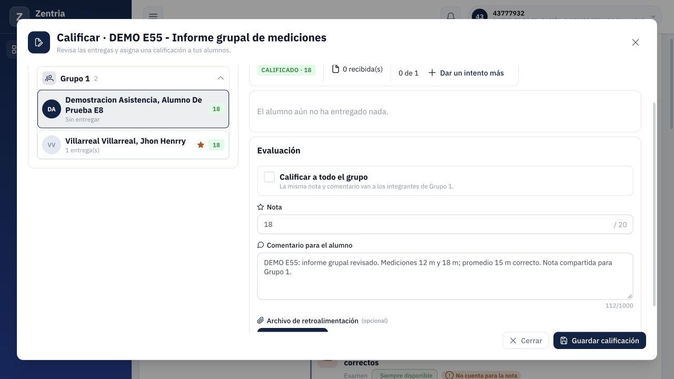The height and width of the screenshot is (379, 674).
Task: Click the CALIFICADO · 18 status badge
Action: (x=286, y=70)
